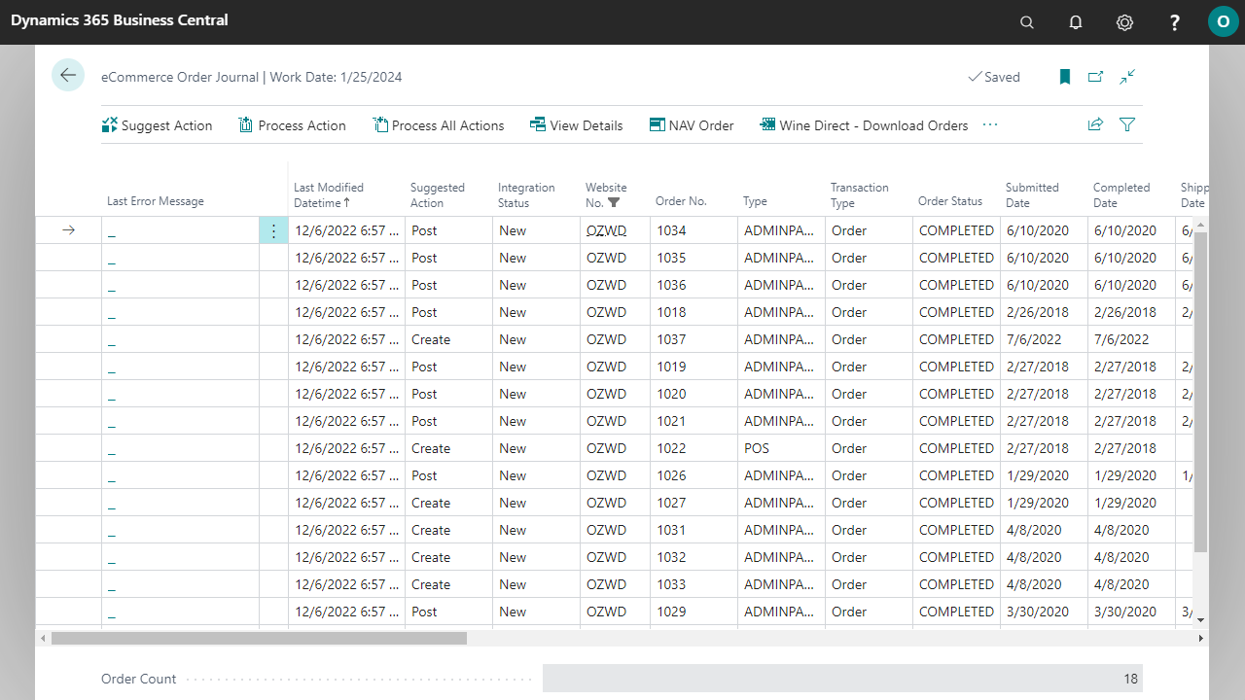
Task: Click the scroll right arrow of the grid
Action: [x=1200, y=638]
